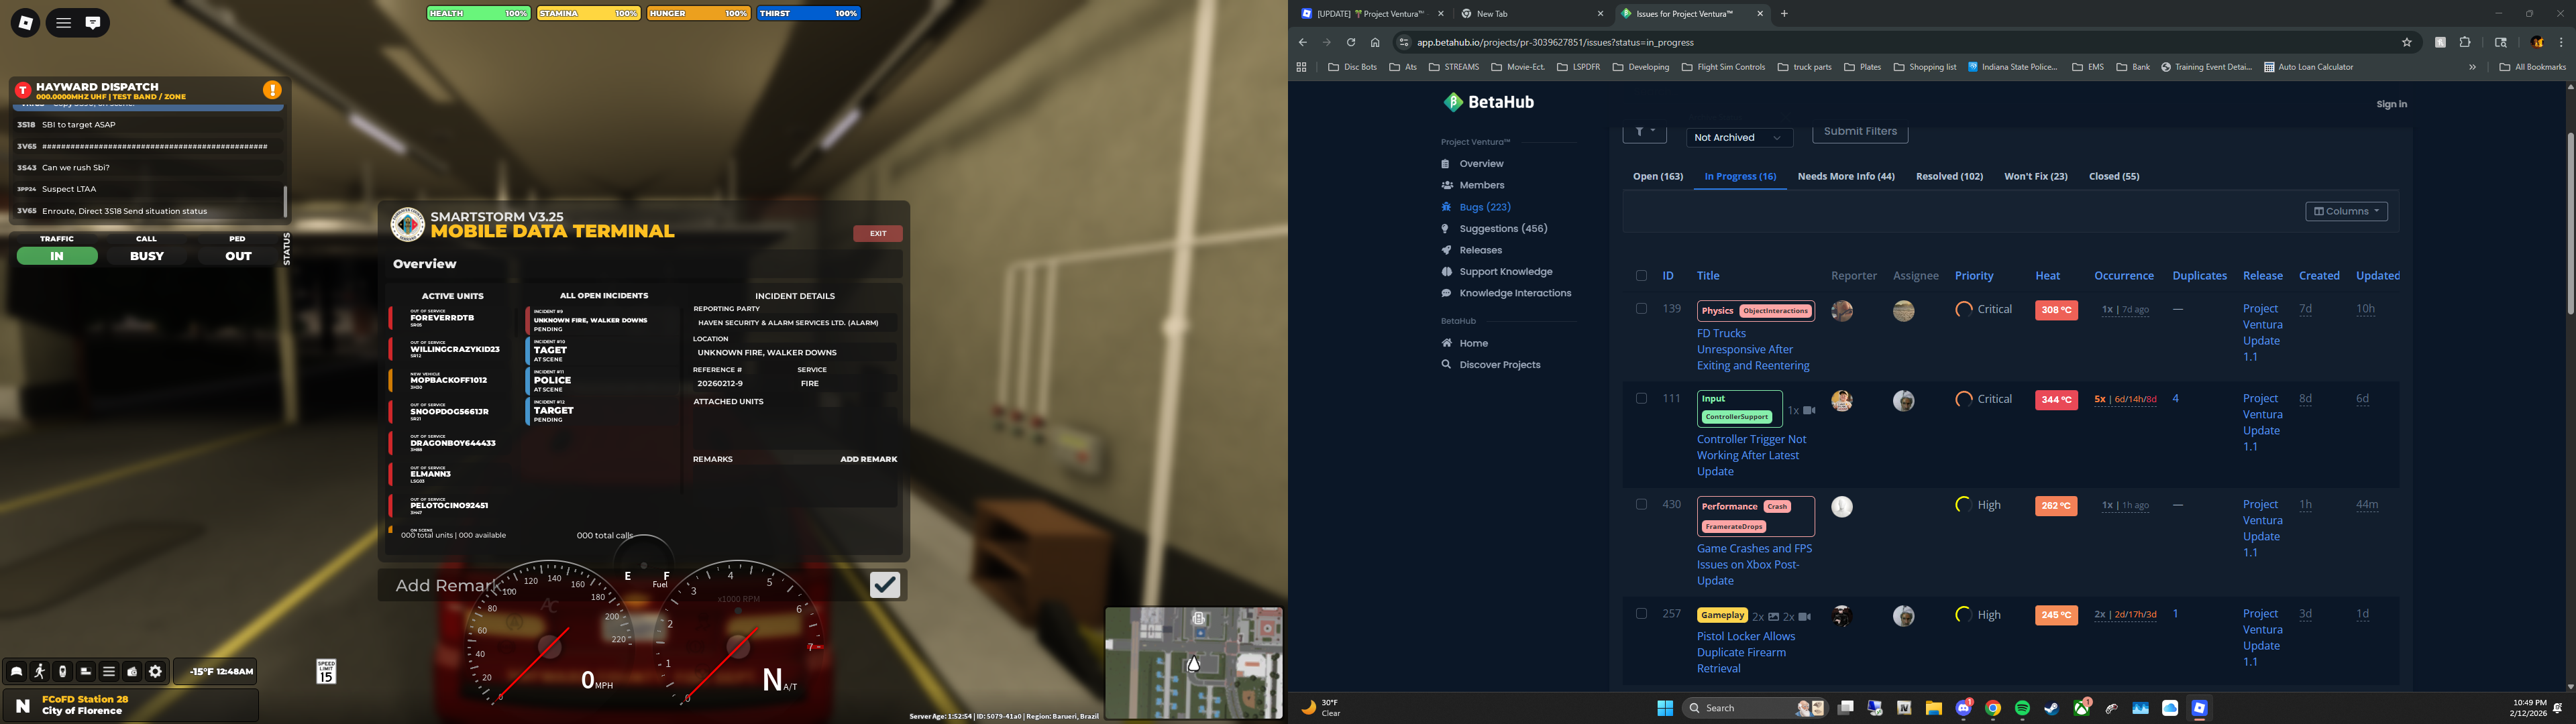Expand the Columns dropdown
The width and height of the screenshot is (2576, 724).
click(2346, 211)
